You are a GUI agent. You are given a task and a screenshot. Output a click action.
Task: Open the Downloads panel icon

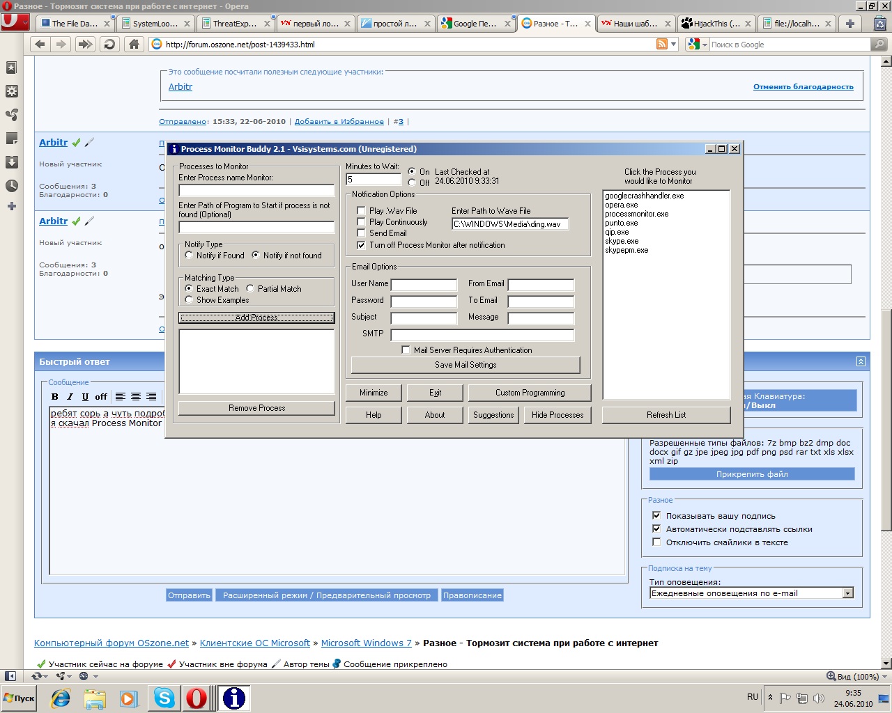click(x=11, y=162)
